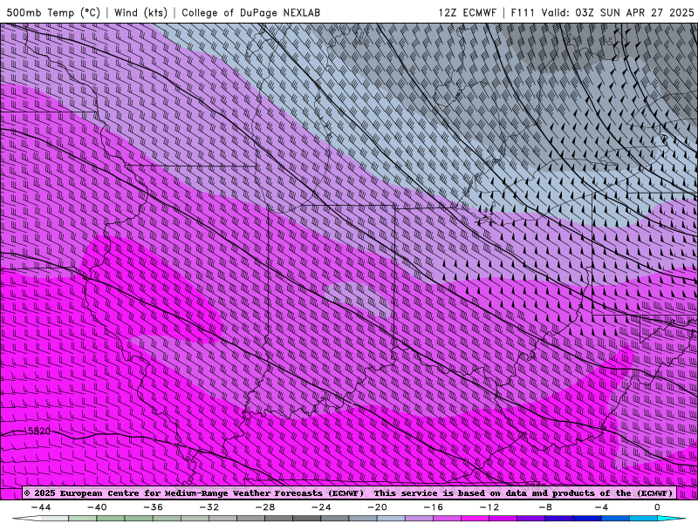Click the -28 color scale label
The image size is (698, 523).
coord(265,507)
